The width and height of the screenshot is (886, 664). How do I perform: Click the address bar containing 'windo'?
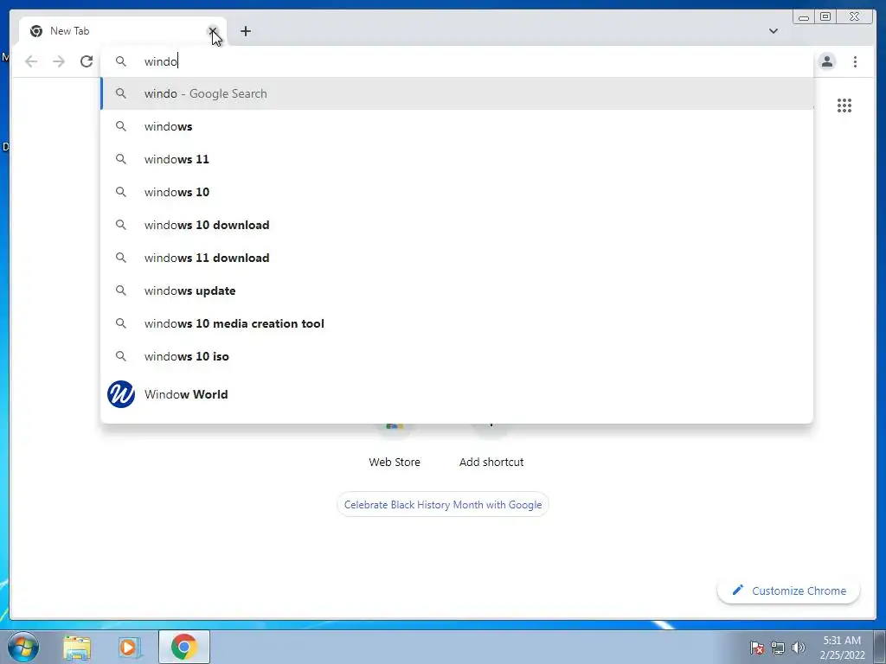(x=457, y=61)
